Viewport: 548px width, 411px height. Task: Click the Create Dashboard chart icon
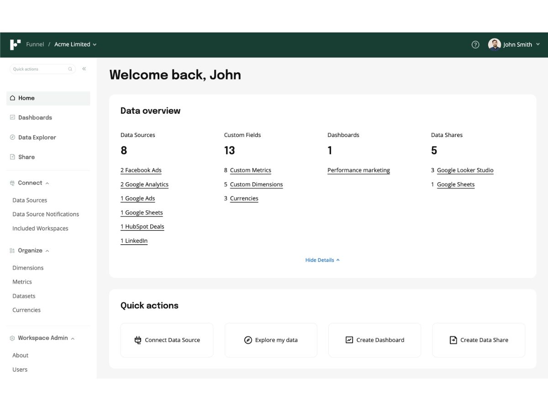349,340
